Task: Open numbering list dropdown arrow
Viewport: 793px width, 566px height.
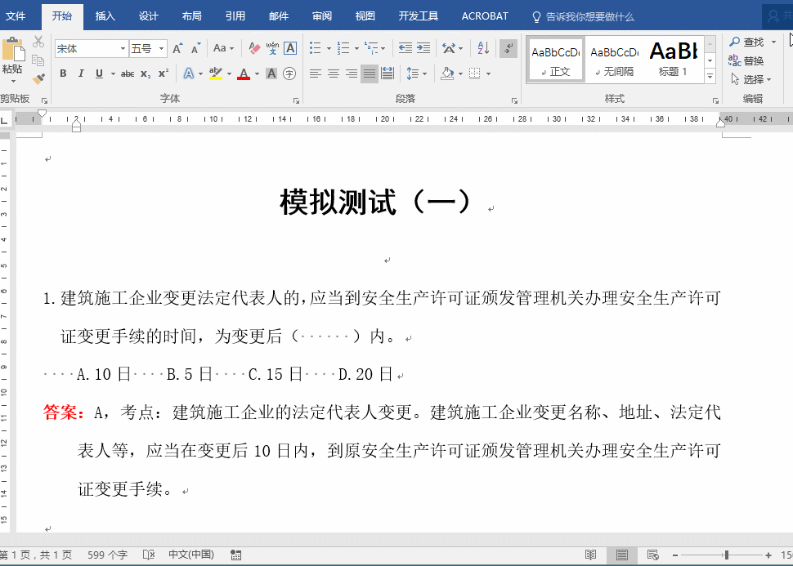Action: (x=356, y=49)
